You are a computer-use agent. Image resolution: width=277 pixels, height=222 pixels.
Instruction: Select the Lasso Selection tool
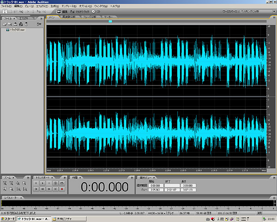[15, 11]
